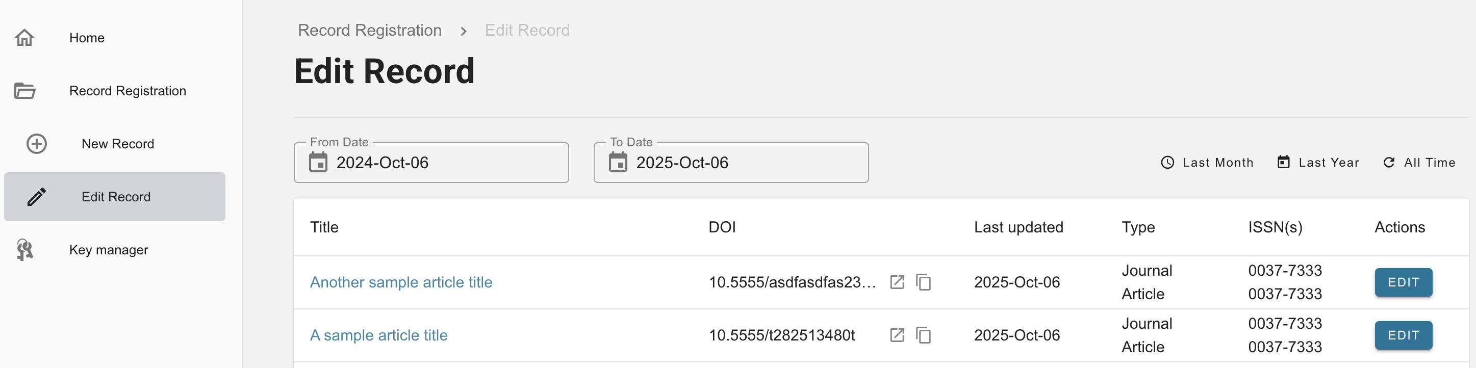The width and height of the screenshot is (1476, 368).
Task: Open Key manager via its keys icon
Action: [x=24, y=250]
